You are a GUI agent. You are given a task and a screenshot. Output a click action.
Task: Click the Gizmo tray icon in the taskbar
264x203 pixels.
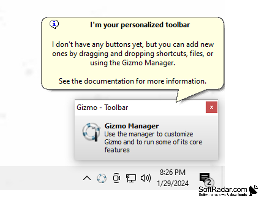[x=102, y=178]
